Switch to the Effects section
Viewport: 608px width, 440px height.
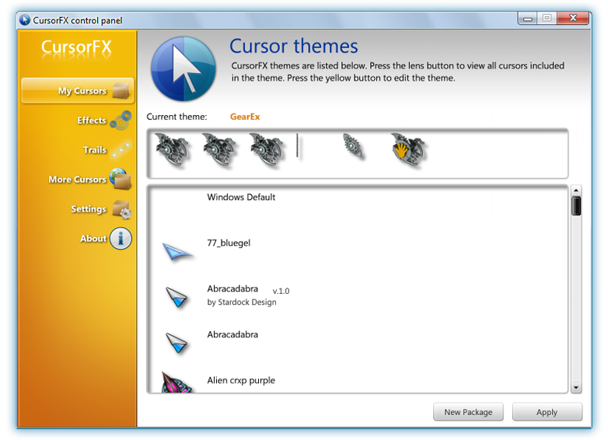pos(92,120)
